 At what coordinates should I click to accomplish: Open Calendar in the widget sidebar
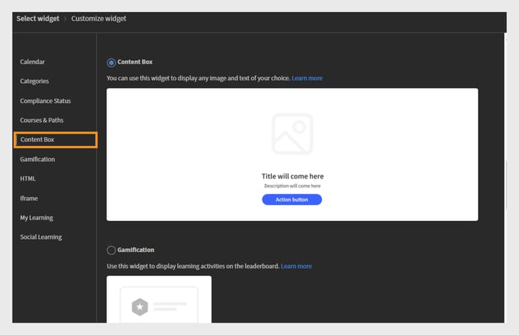pos(32,62)
